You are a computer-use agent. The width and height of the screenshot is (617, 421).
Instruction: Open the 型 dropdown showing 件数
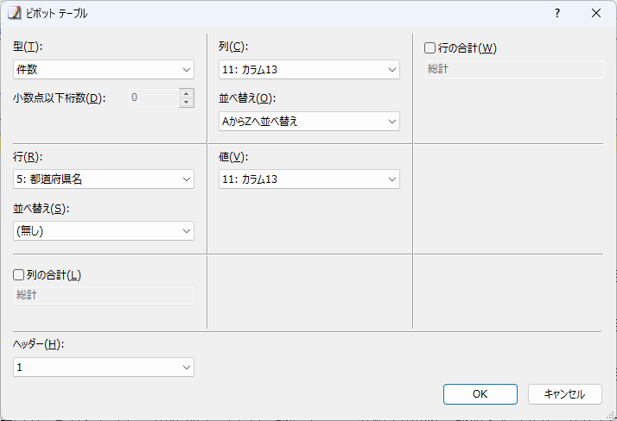pyautogui.click(x=104, y=69)
